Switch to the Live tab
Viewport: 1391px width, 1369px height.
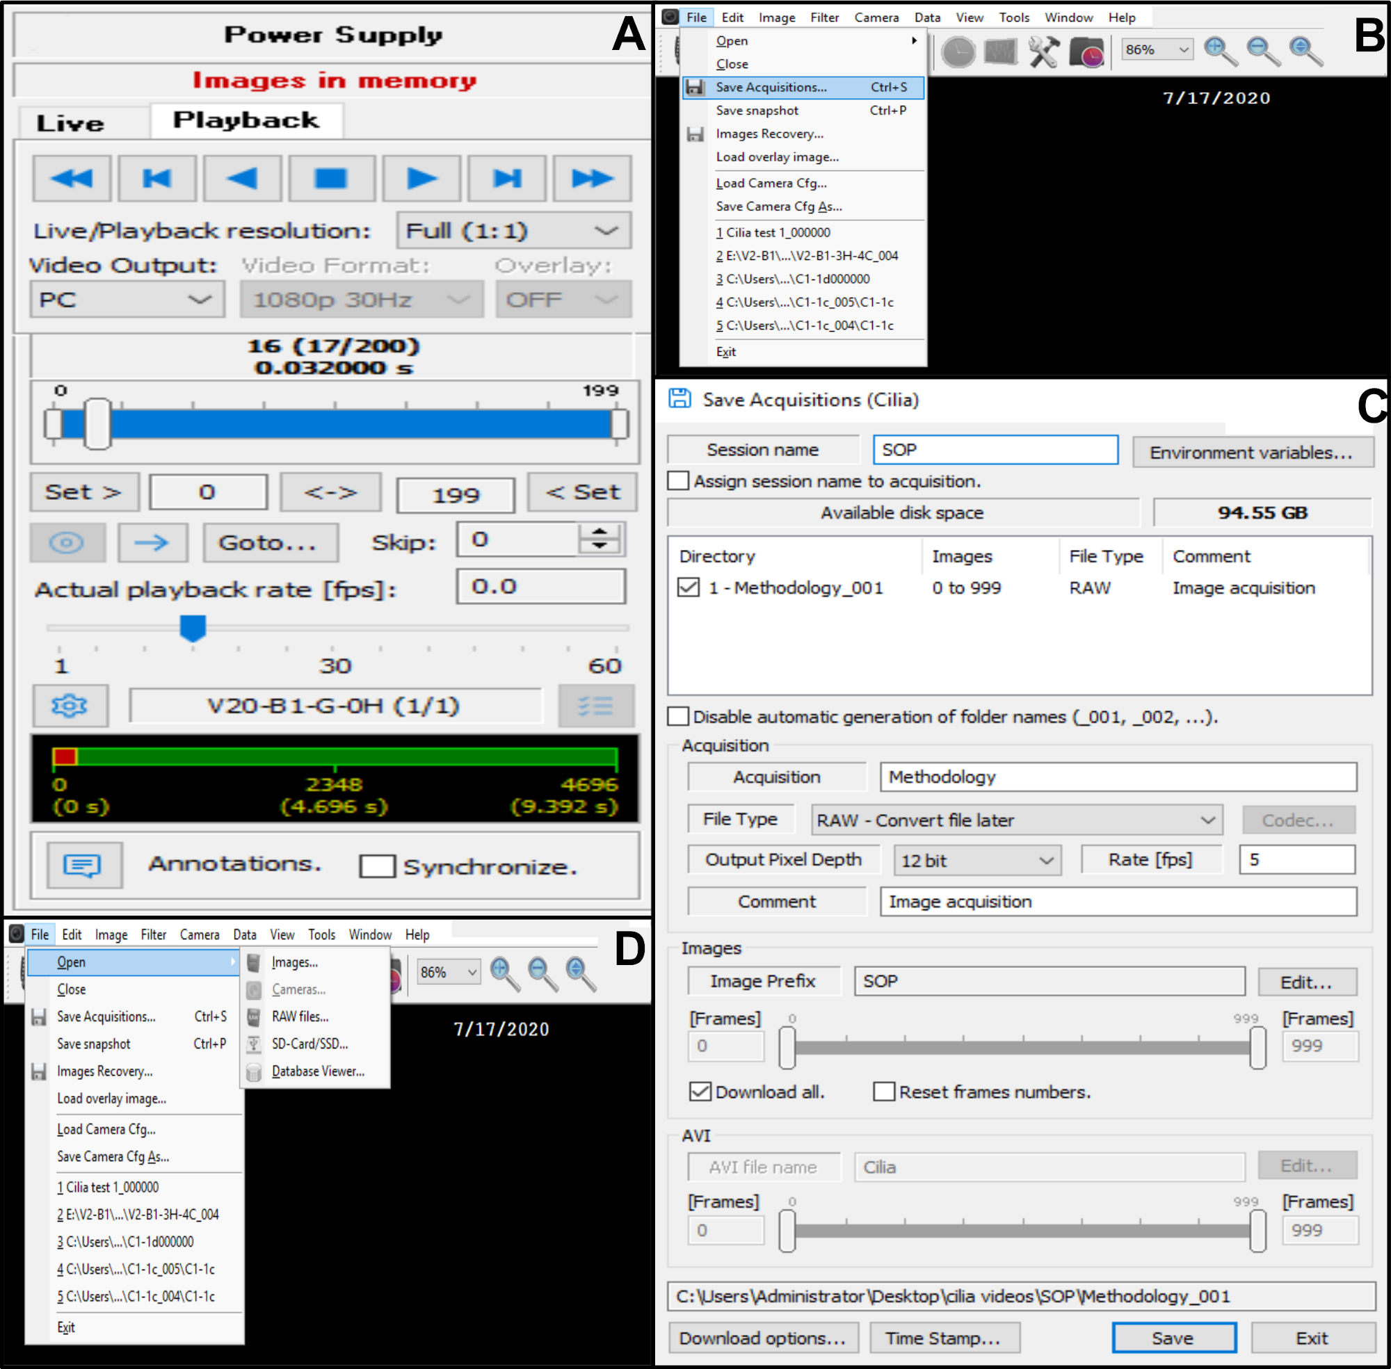[x=70, y=123]
